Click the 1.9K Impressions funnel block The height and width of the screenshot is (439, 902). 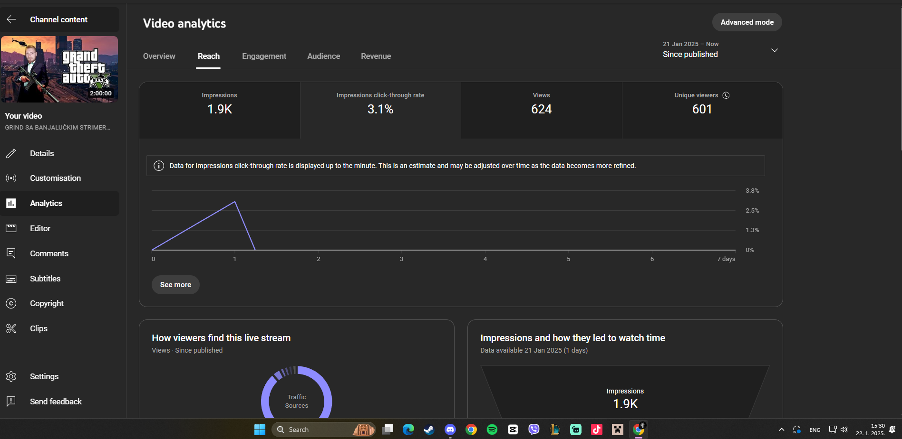[625, 392]
